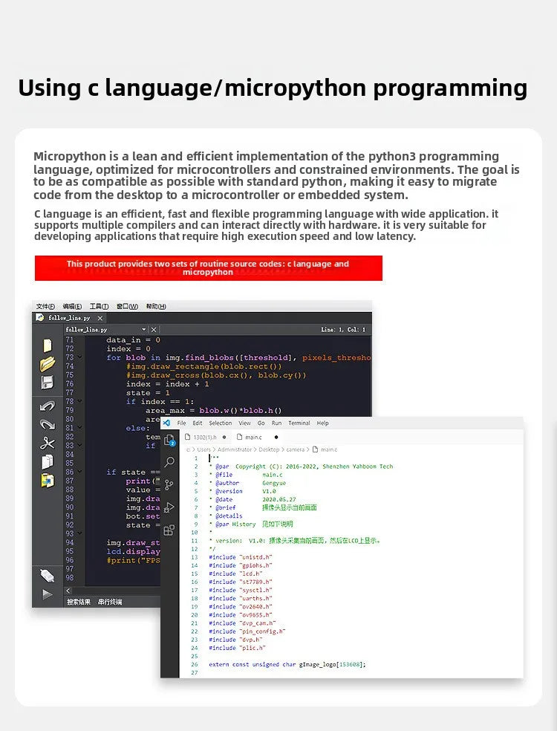Click the Users segment in the VS Code breadcrumb
The width and height of the screenshot is (557, 731).
(203, 449)
